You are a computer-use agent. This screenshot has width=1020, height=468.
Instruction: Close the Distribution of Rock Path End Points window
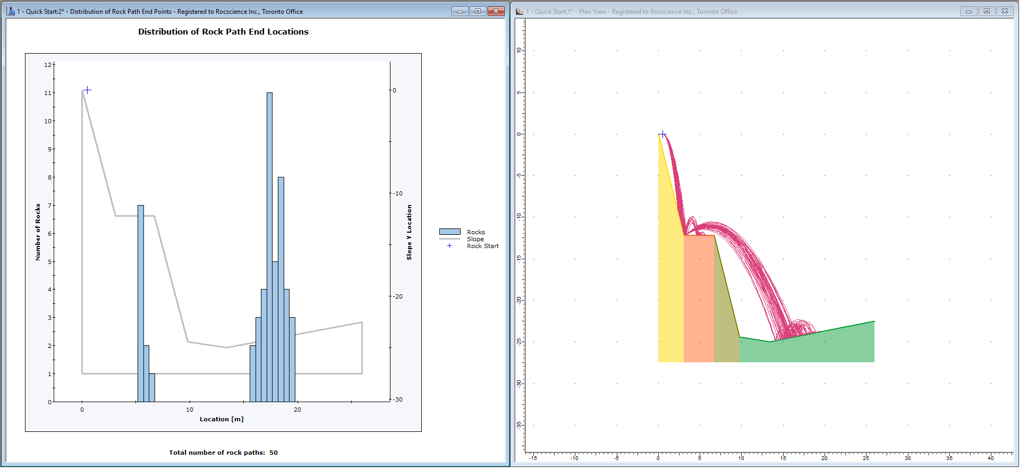coord(496,11)
